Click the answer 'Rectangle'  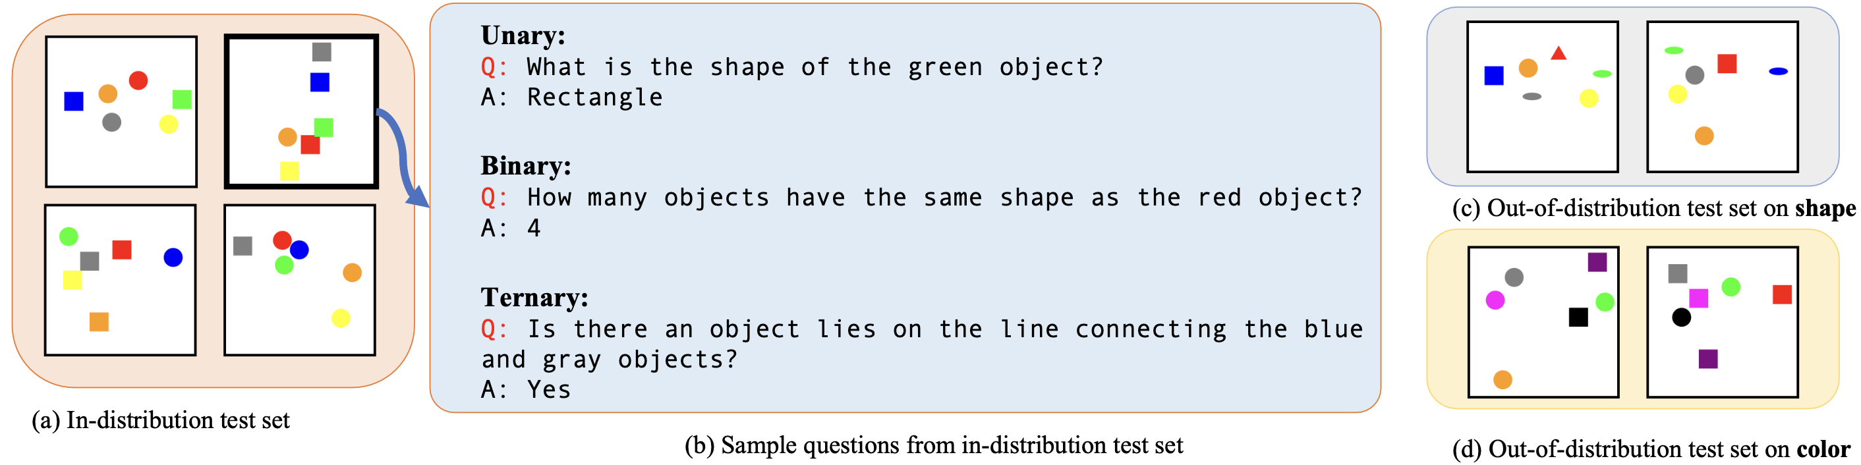pyautogui.click(x=594, y=97)
